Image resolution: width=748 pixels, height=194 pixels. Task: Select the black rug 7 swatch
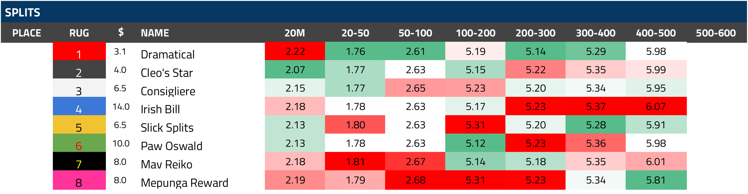[79, 162]
